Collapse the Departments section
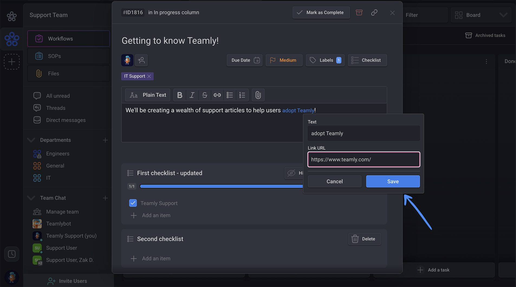Image resolution: width=516 pixels, height=287 pixels. (x=31, y=140)
